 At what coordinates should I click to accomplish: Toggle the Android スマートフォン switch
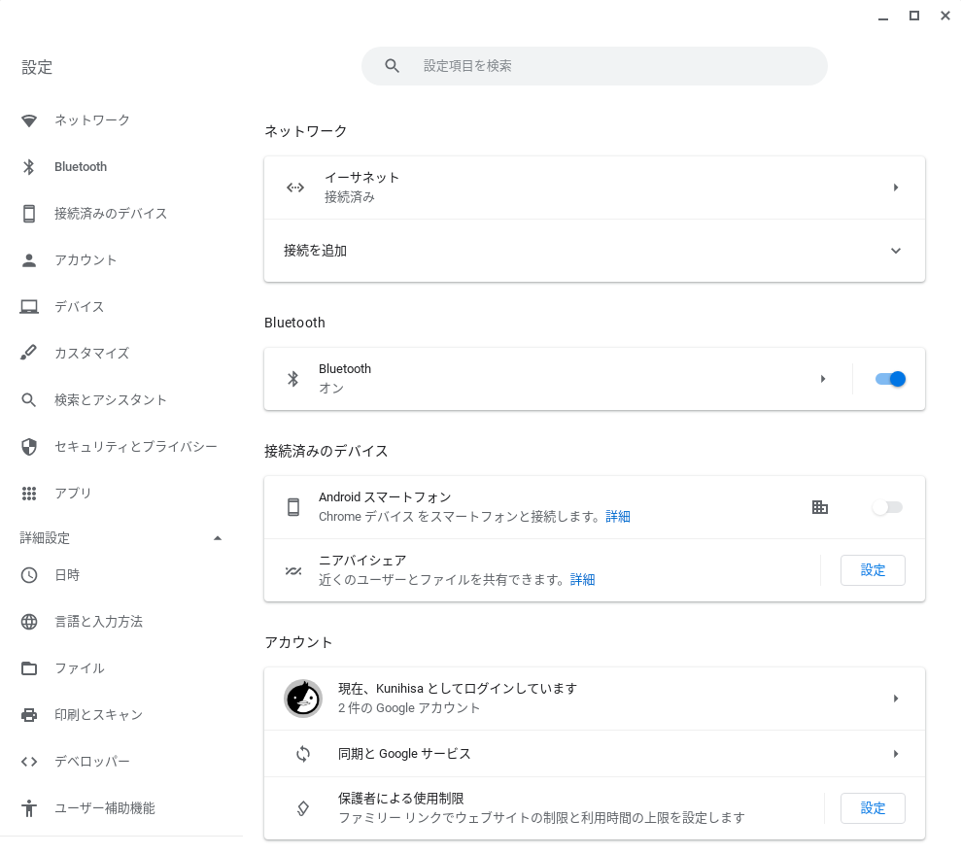tap(887, 507)
